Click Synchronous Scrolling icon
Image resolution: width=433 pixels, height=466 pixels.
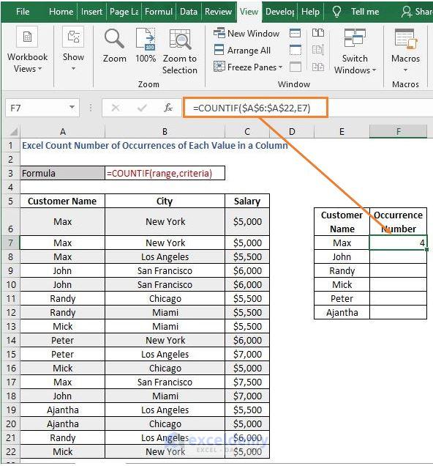pyautogui.click(x=318, y=50)
